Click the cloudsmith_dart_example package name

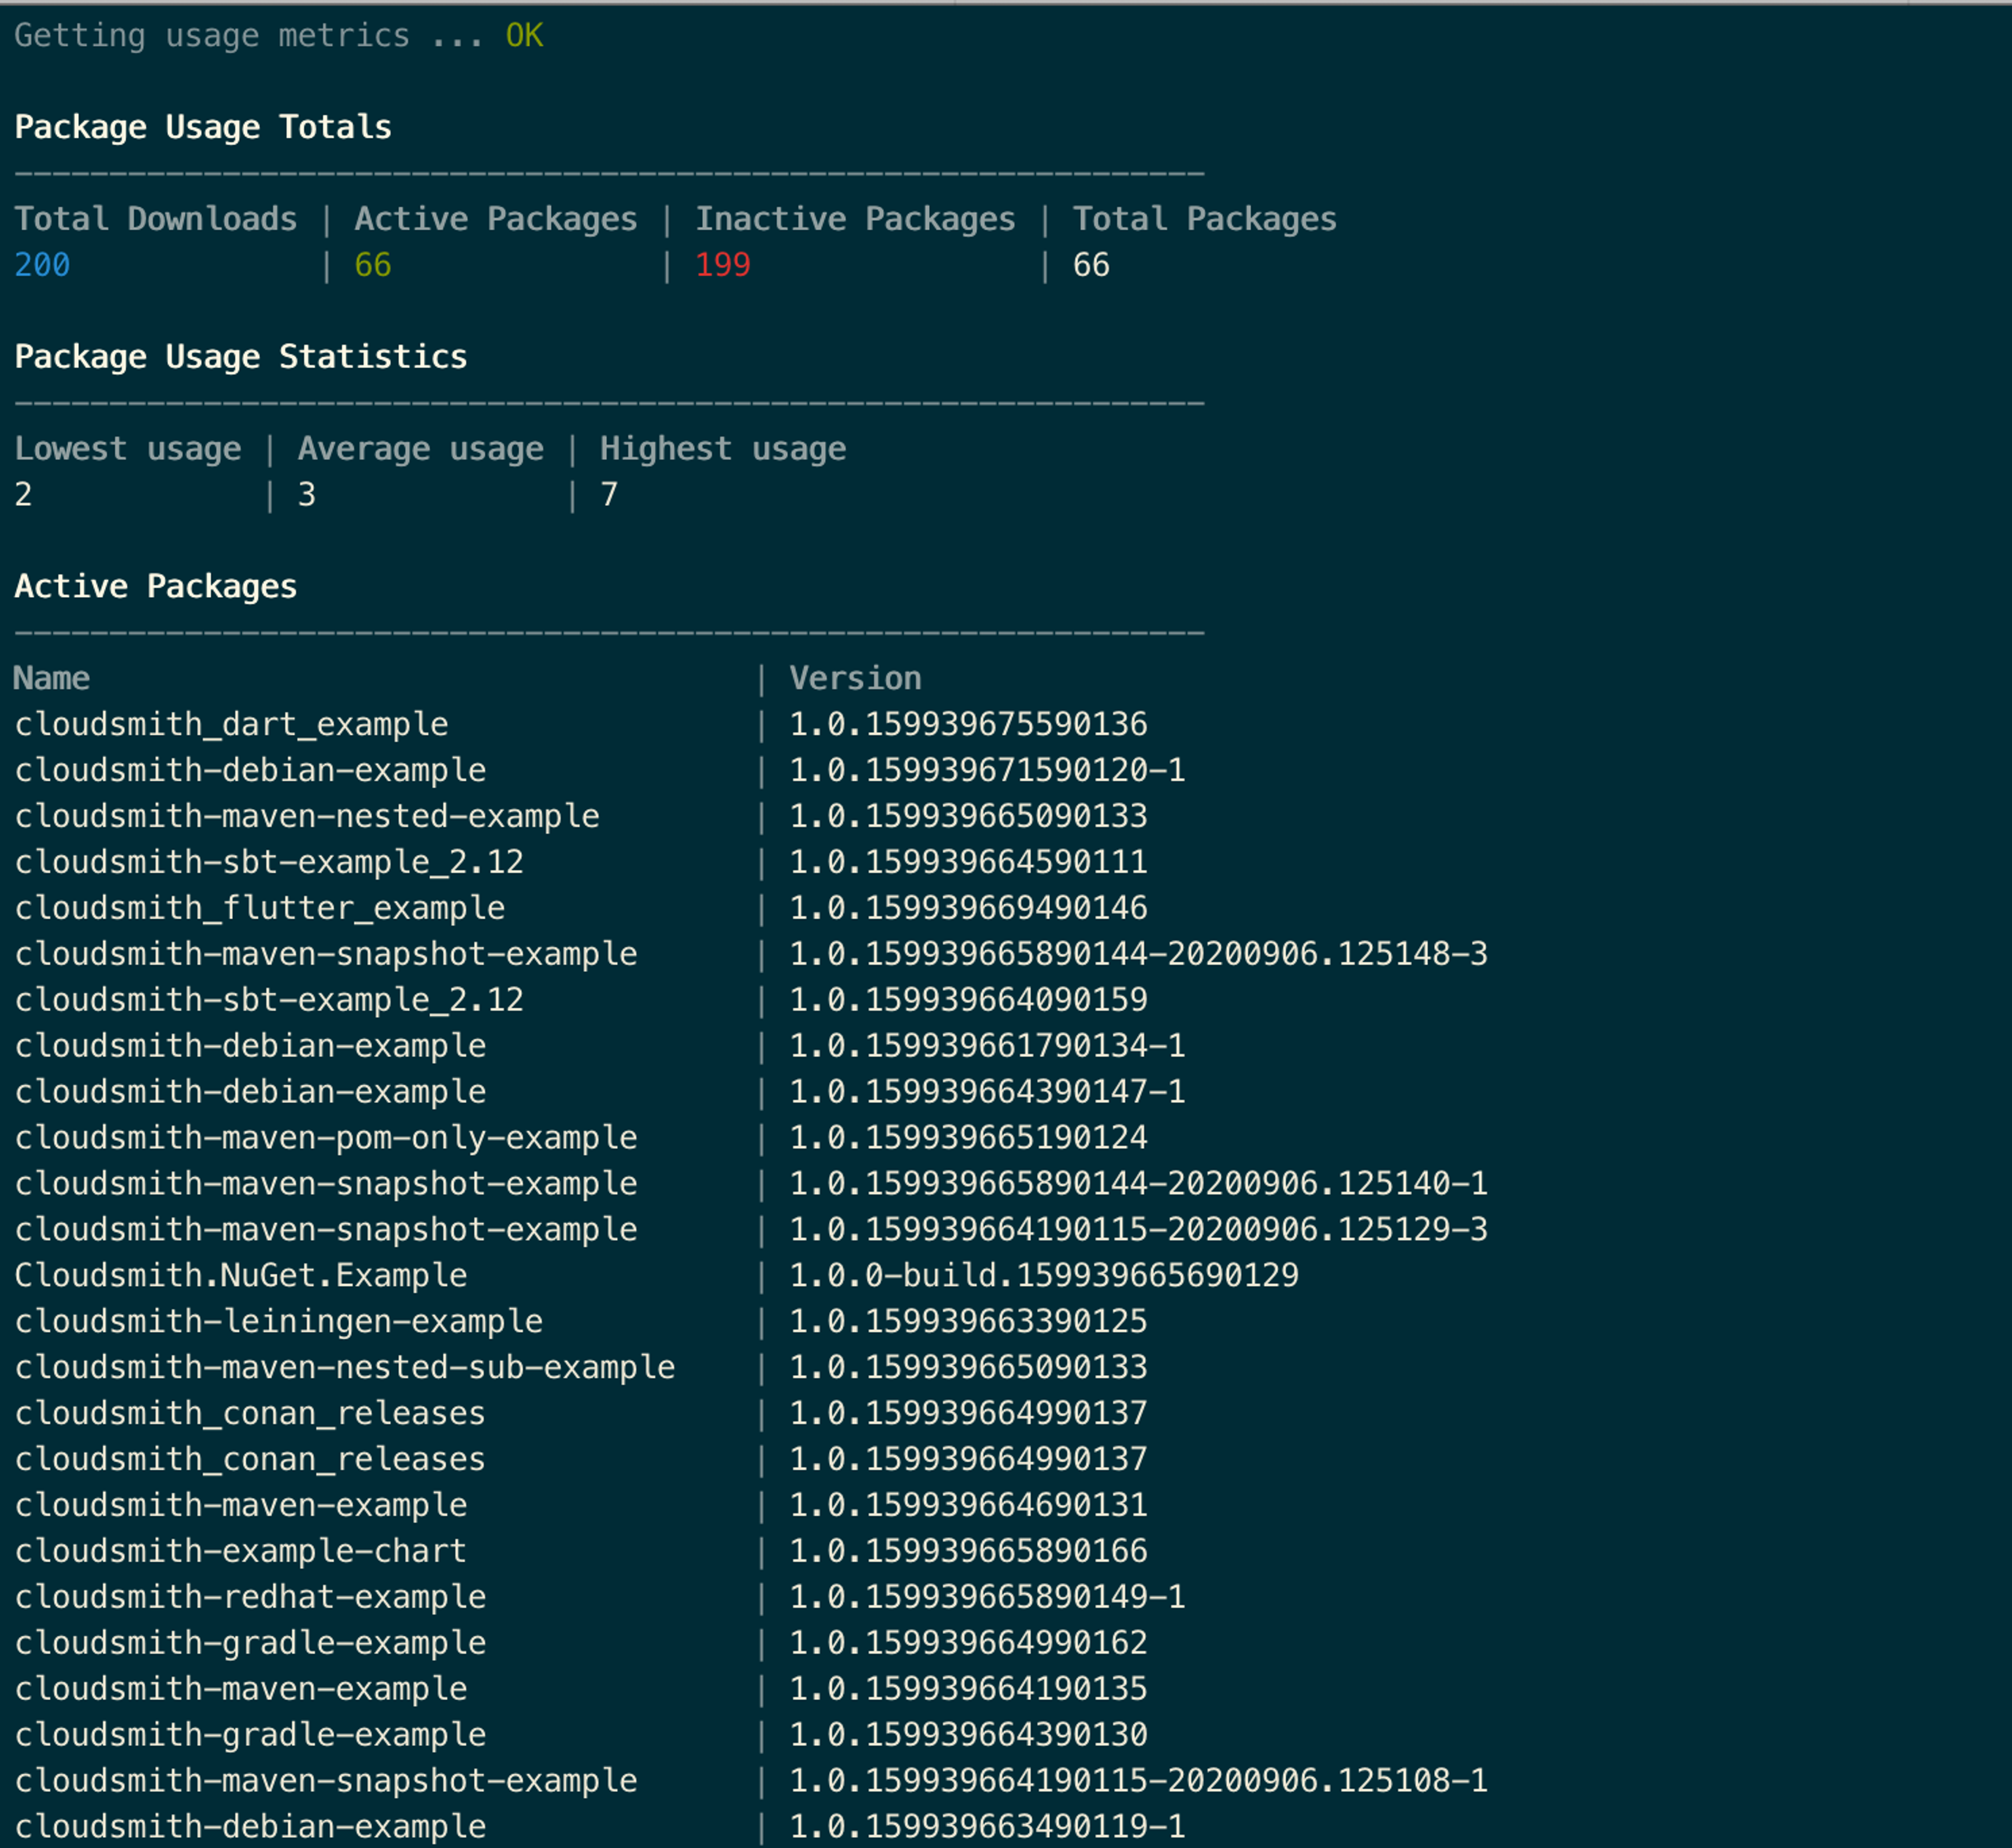point(231,724)
